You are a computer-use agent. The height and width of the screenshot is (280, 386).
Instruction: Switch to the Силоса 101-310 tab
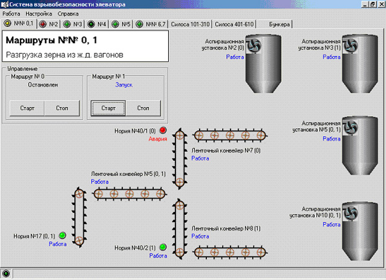(190, 24)
